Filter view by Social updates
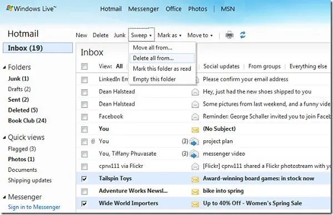 pyautogui.click(x=221, y=66)
